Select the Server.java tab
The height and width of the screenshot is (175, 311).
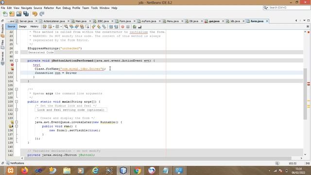[x=26, y=21]
